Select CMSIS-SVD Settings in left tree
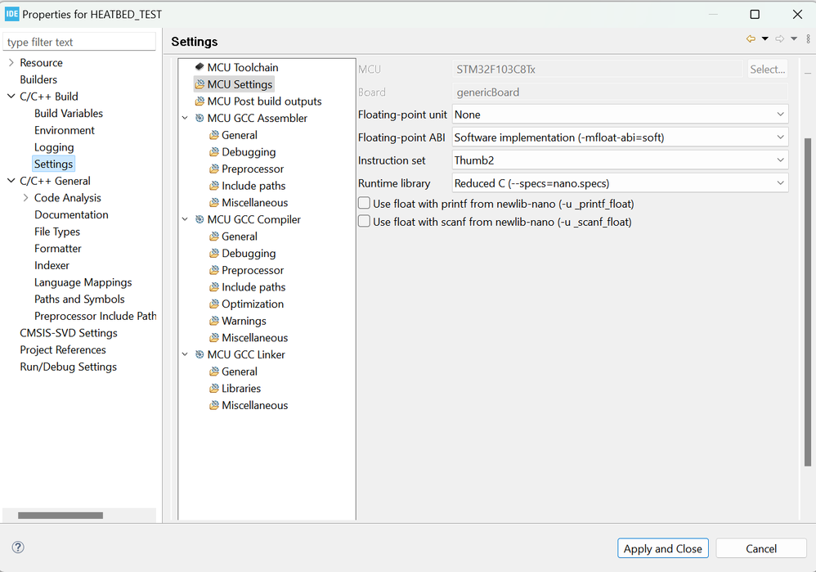Image resolution: width=816 pixels, height=572 pixels. click(x=69, y=333)
